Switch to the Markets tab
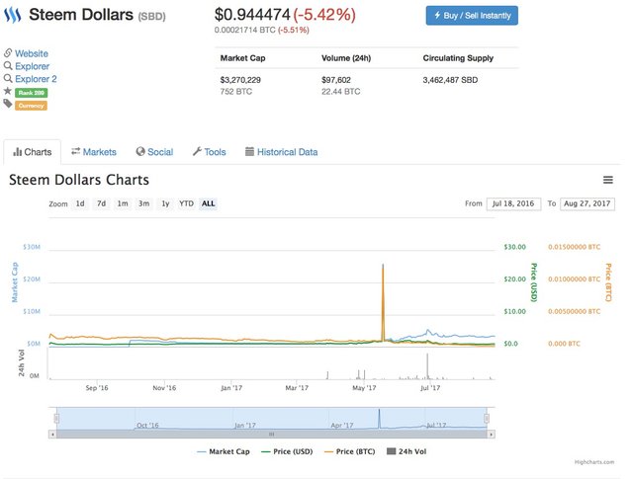This screenshot has width=633, height=479. pyautogui.click(x=94, y=152)
